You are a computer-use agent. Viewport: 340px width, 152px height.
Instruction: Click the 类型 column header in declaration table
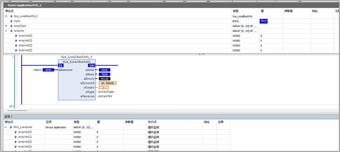(236, 11)
